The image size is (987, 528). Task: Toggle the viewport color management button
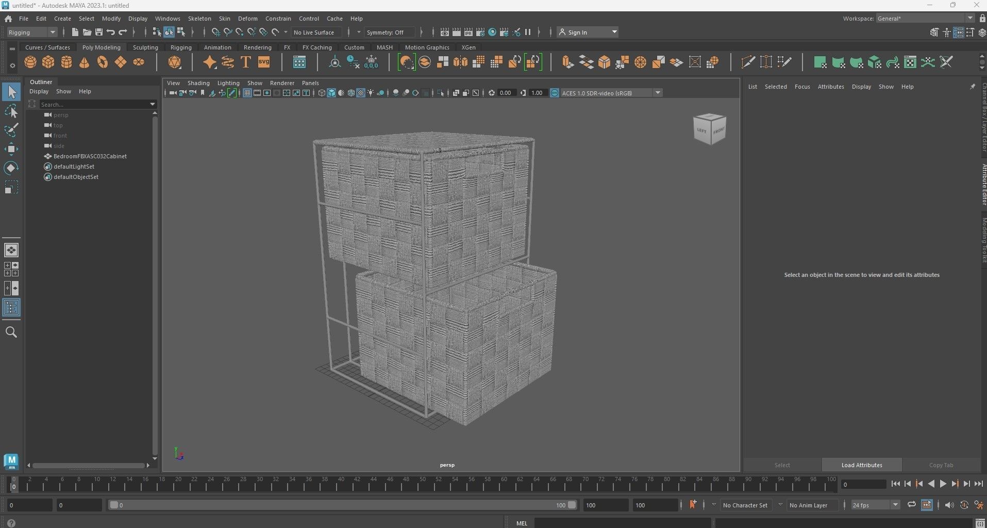pos(555,93)
